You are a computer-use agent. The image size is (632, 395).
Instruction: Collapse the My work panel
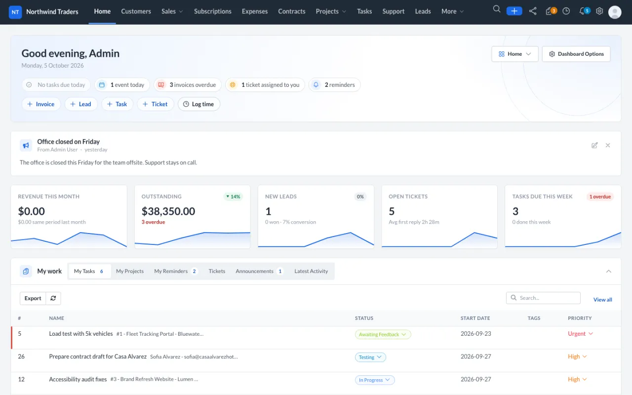pos(609,271)
